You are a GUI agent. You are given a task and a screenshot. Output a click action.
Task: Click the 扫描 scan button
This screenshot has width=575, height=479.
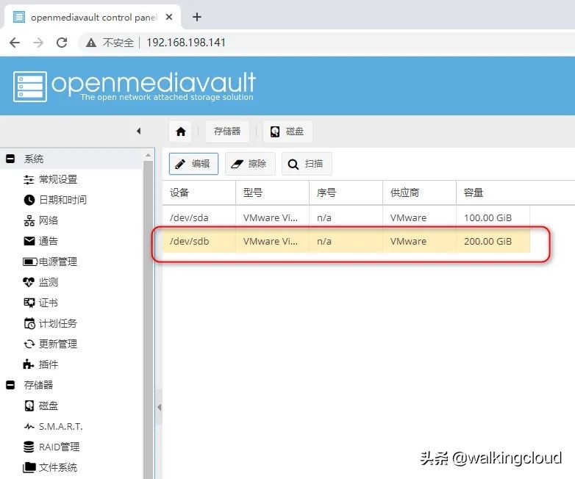point(307,163)
